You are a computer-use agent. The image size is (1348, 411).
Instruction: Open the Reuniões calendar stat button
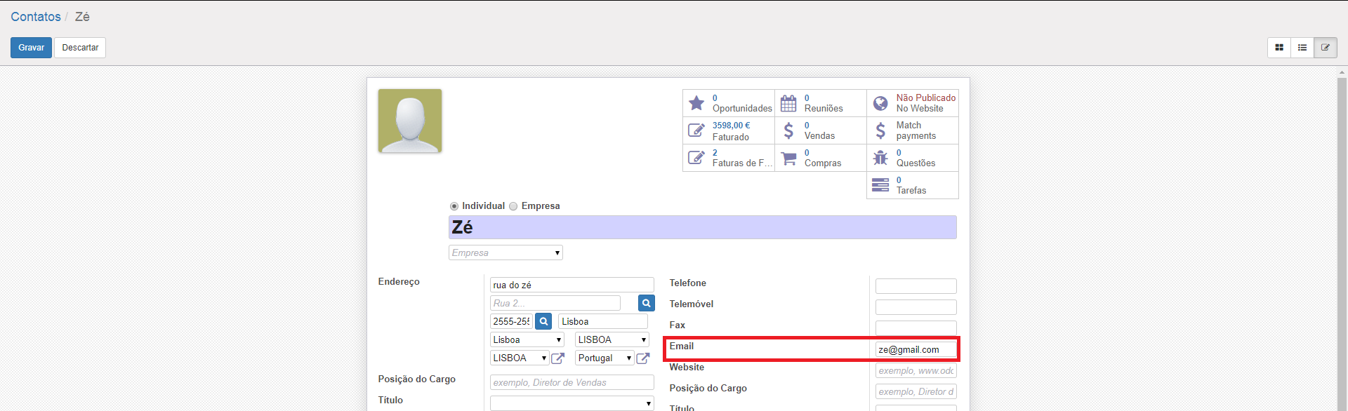click(820, 103)
